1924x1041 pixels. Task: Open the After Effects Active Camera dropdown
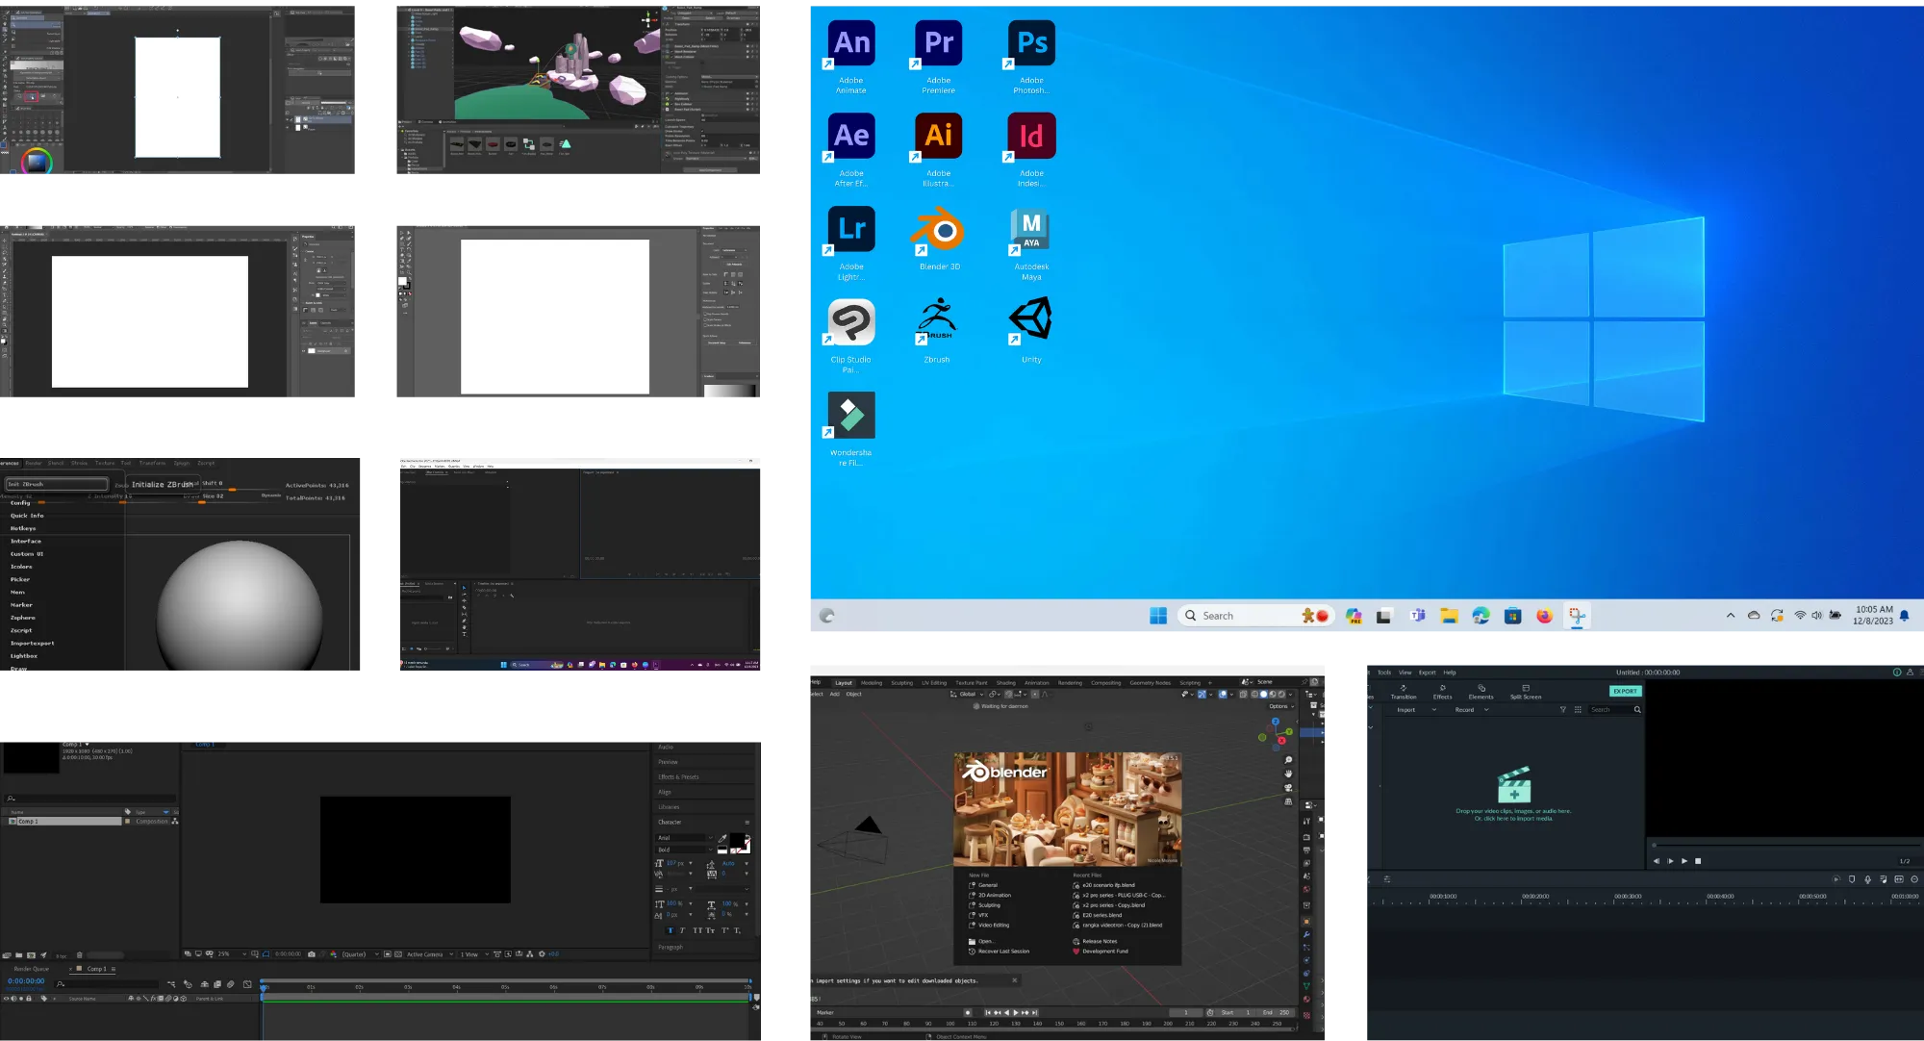(x=427, y=954)
